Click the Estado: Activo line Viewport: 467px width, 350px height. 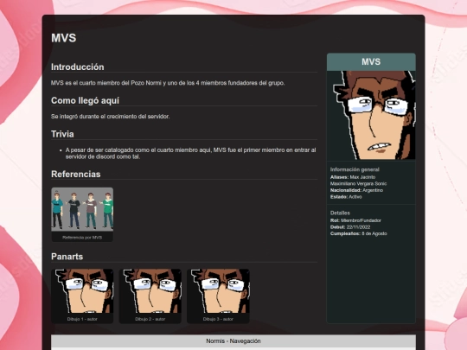[x=346, y=197]
